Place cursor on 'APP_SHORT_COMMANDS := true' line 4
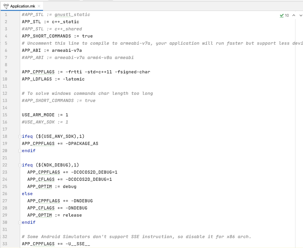The width and height of the screenshot is (303, 248). (x=57, y=36)
